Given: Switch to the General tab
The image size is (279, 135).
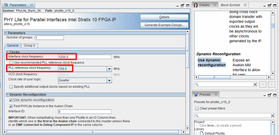Looking at the screenshot, I should pos(13,46).
